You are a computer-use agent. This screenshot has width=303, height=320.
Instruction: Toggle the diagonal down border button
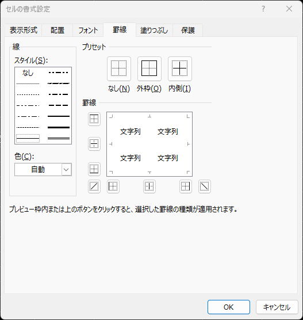tap(205, 186)
